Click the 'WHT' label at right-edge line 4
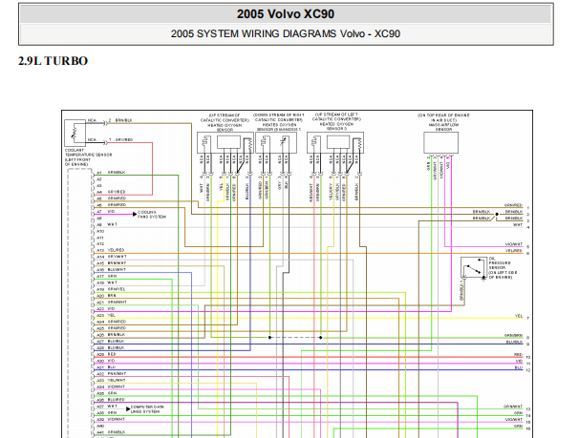 [518, 225]
